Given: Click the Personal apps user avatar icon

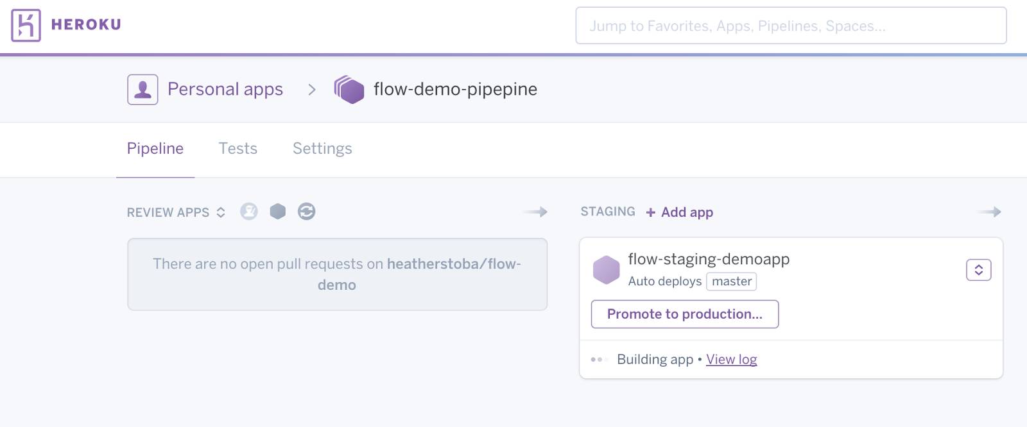Looking at the screenshot, I should tap(142, 90).
